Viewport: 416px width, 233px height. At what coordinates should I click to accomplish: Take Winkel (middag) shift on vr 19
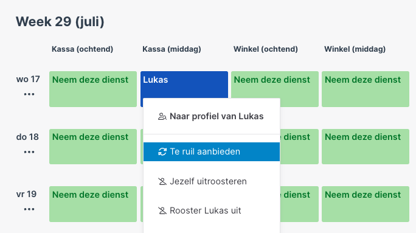pos(366,204)
